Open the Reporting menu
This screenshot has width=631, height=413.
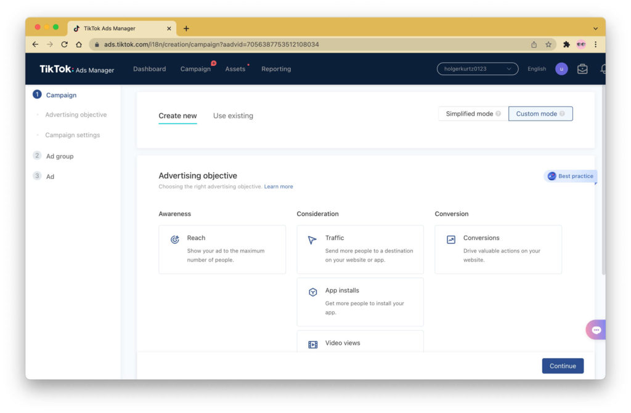pyautogui.click(x=276, y=69)
